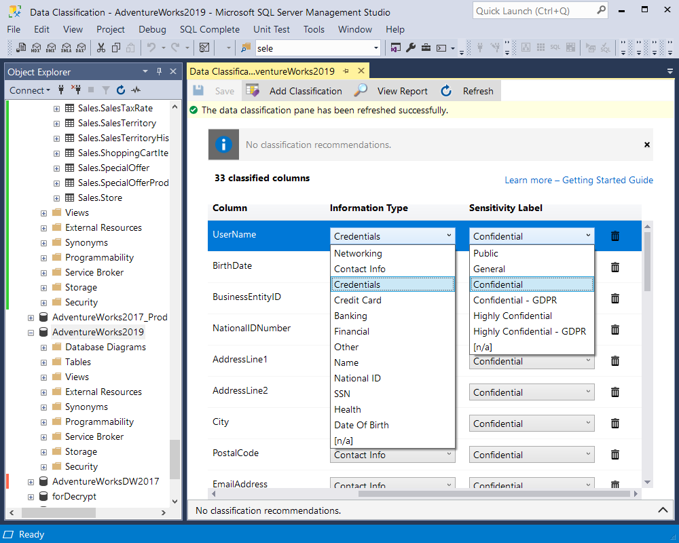Open the PostalCode Information Type dropdown
This screenshot has height=543, width=679.
[392, 455]
